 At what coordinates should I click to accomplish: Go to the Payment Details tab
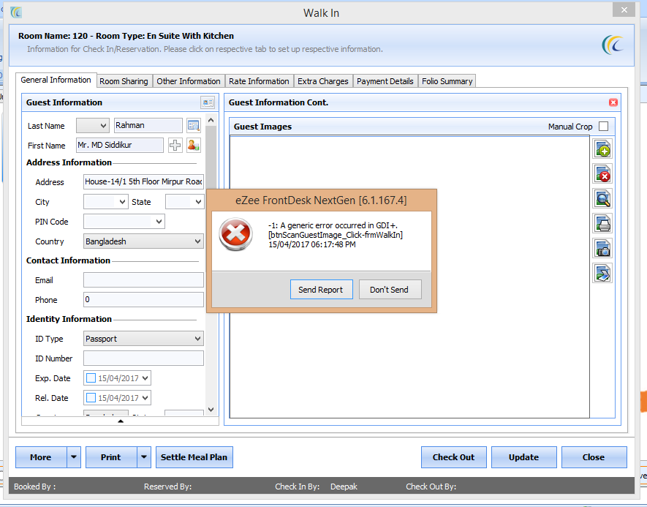385,81
